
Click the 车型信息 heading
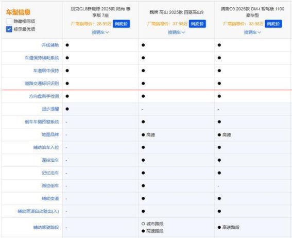tap(18, 12)
